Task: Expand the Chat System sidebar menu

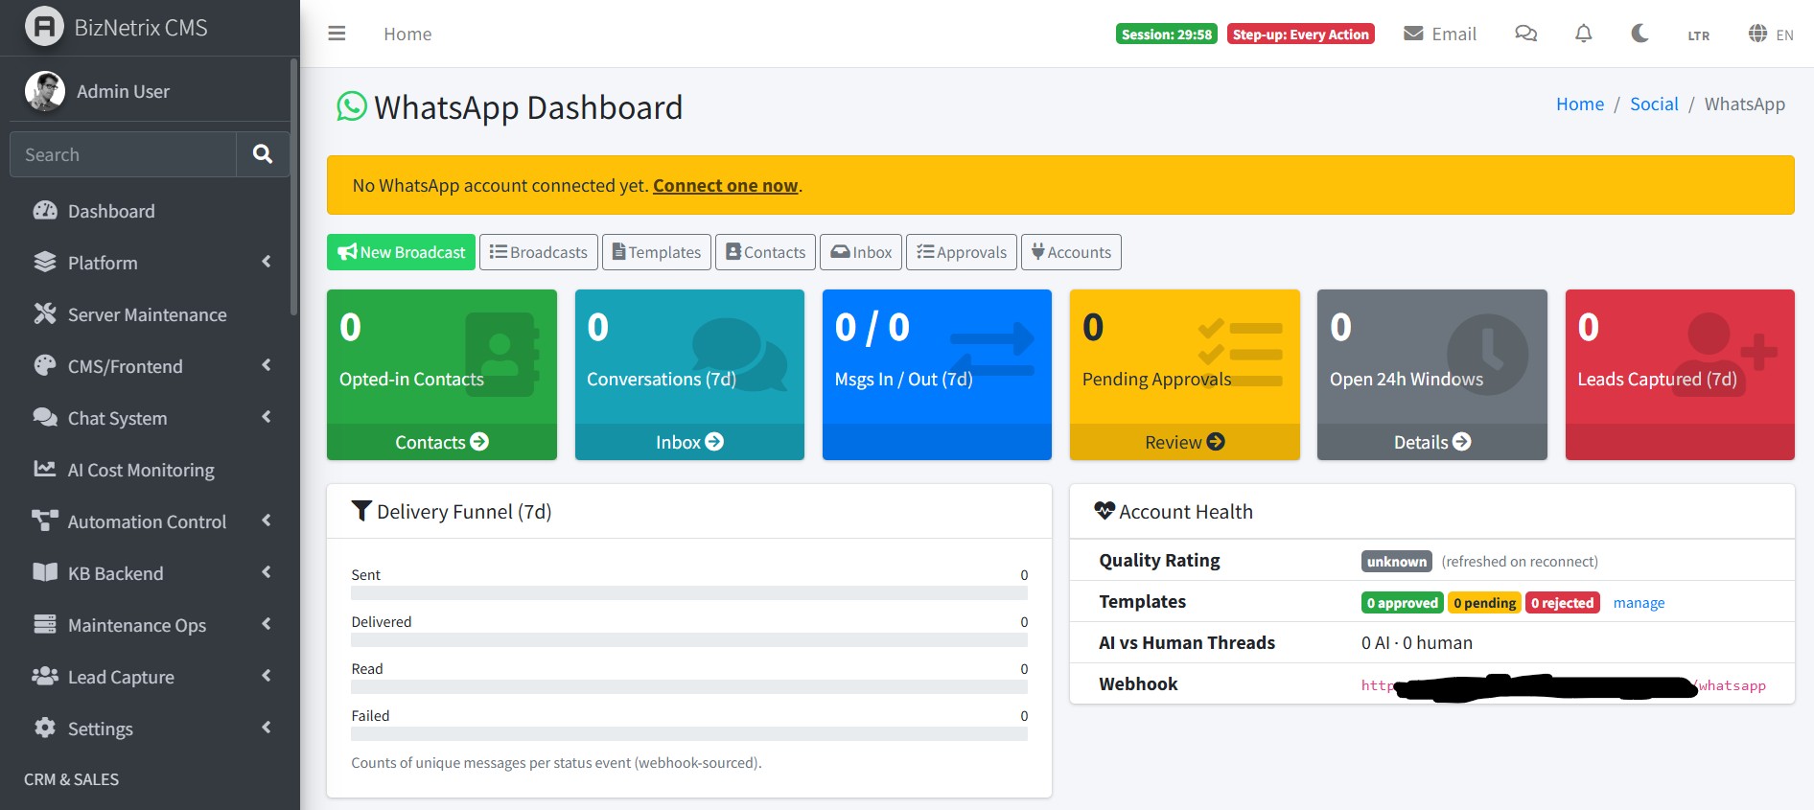Action: click(x=150, y=418)
